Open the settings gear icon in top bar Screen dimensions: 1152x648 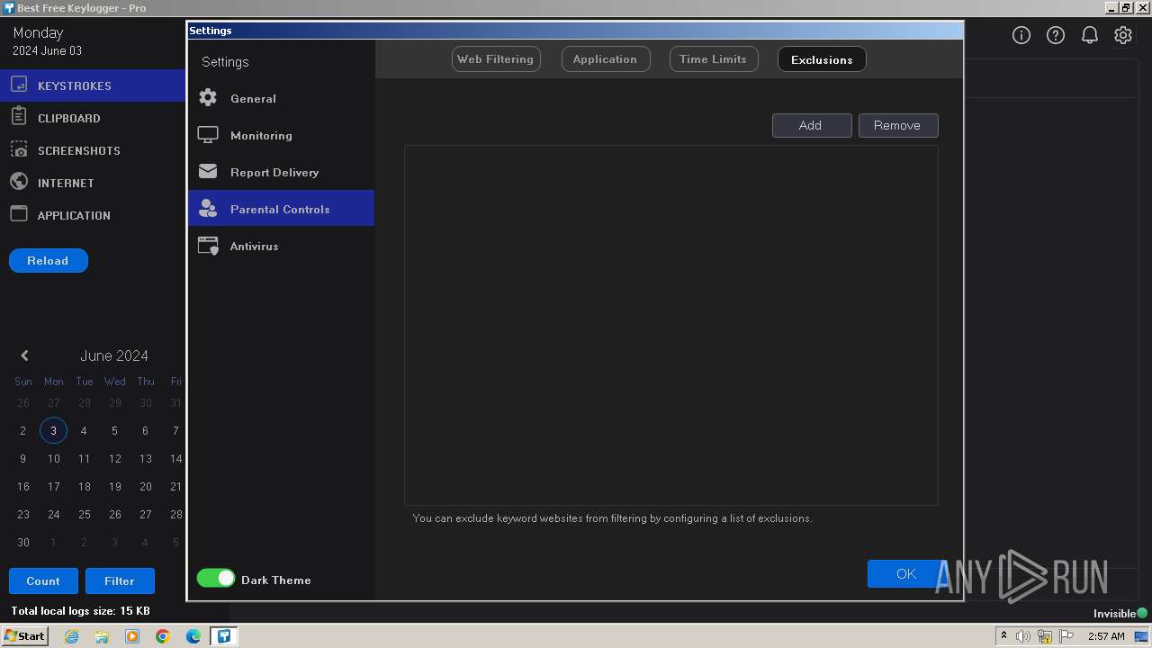[x=1123, y=35]
